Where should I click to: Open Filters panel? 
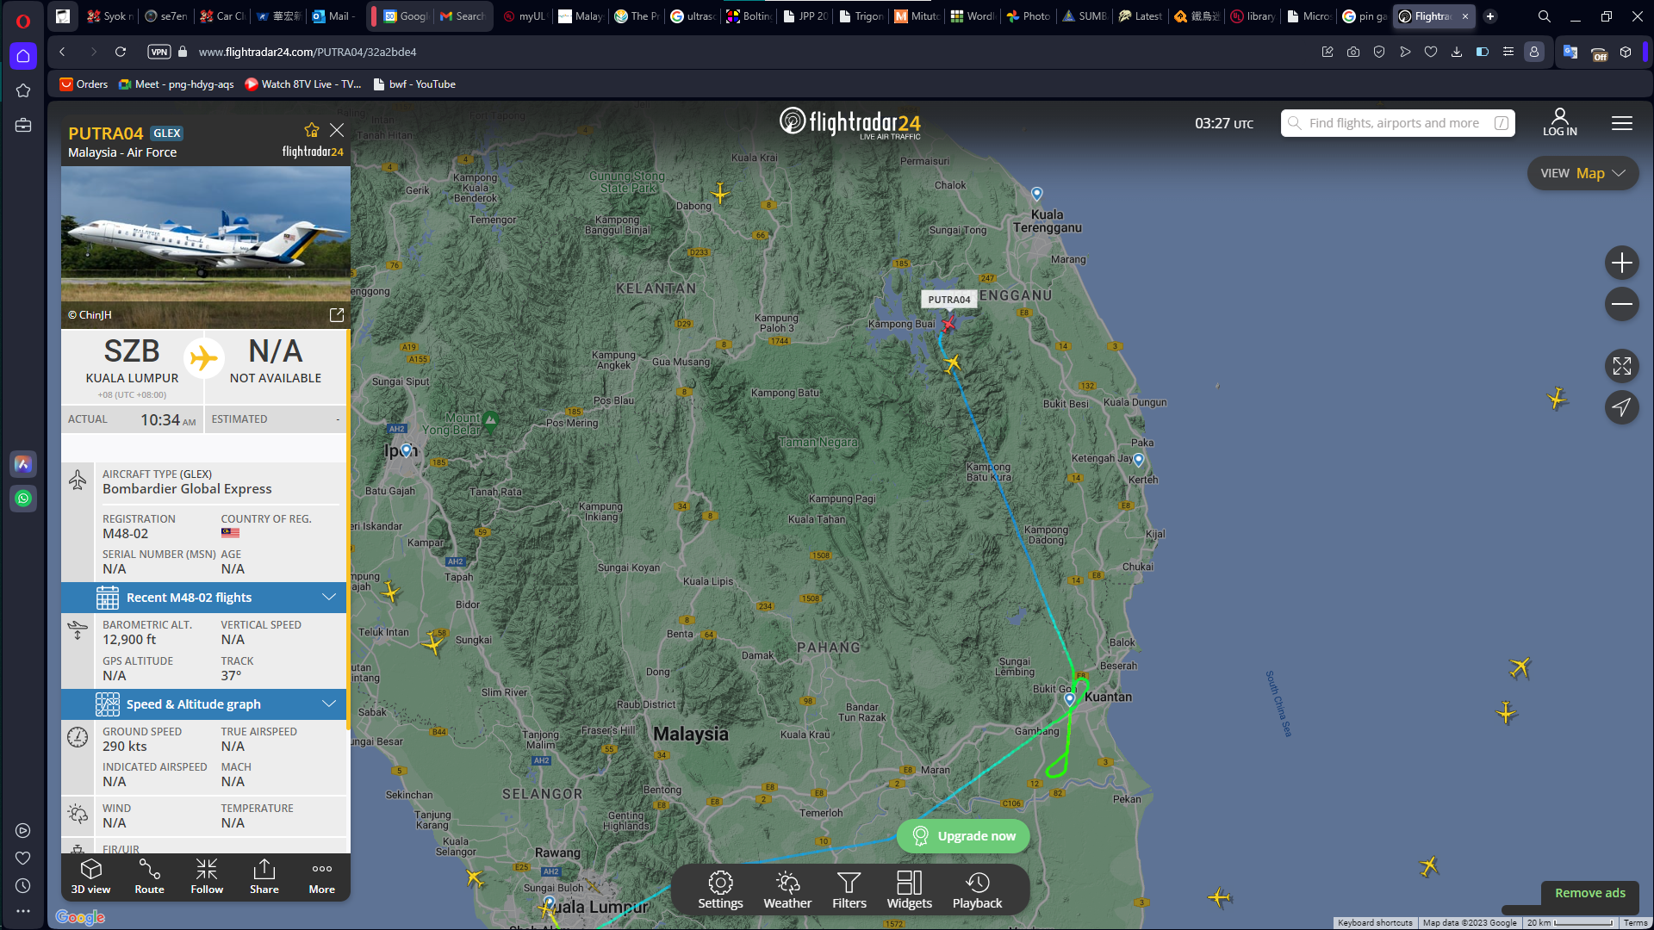click(849, 890)
